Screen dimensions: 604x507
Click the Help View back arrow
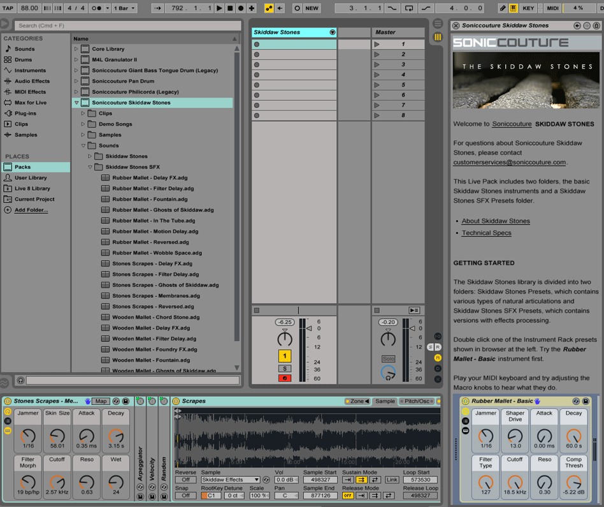(x=577, y=26)
